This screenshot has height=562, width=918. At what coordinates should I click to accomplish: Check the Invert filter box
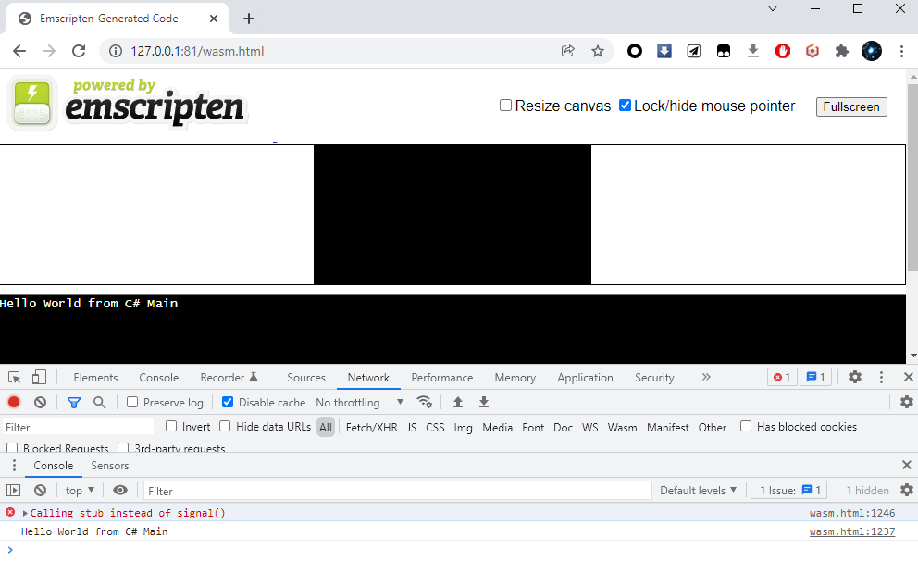pyautogui.click(x=171, y=427)
